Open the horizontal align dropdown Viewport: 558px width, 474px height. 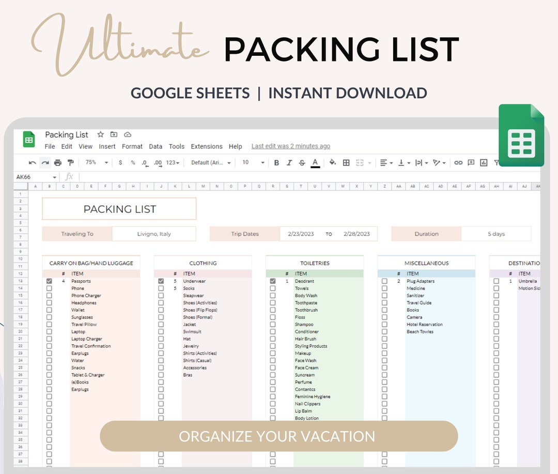pyautogui.click(x=386, y=163)
